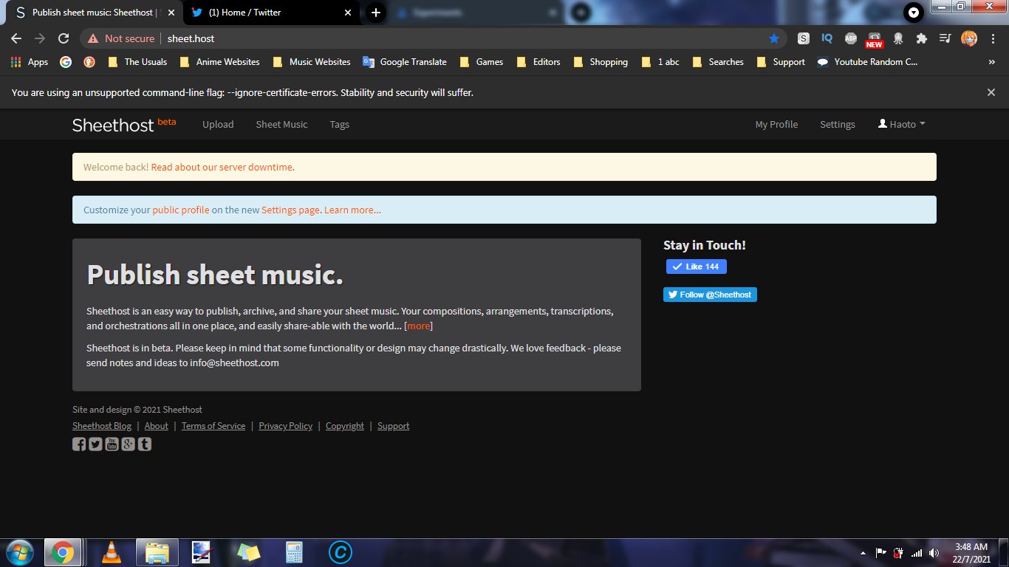Viewport: 1009px width, 567px height.
Task: Click the Follow @Sheethost button
Action: tap(710, 295)
